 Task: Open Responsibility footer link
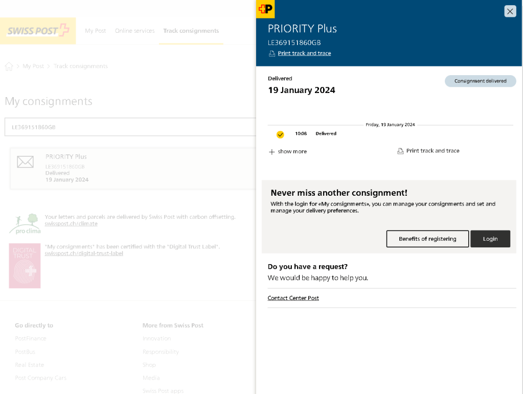click(x=161, y=352)
